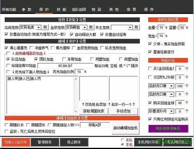Open the 物品 tab
Screen dimensions: 194x149
click(x=96, y=9)
